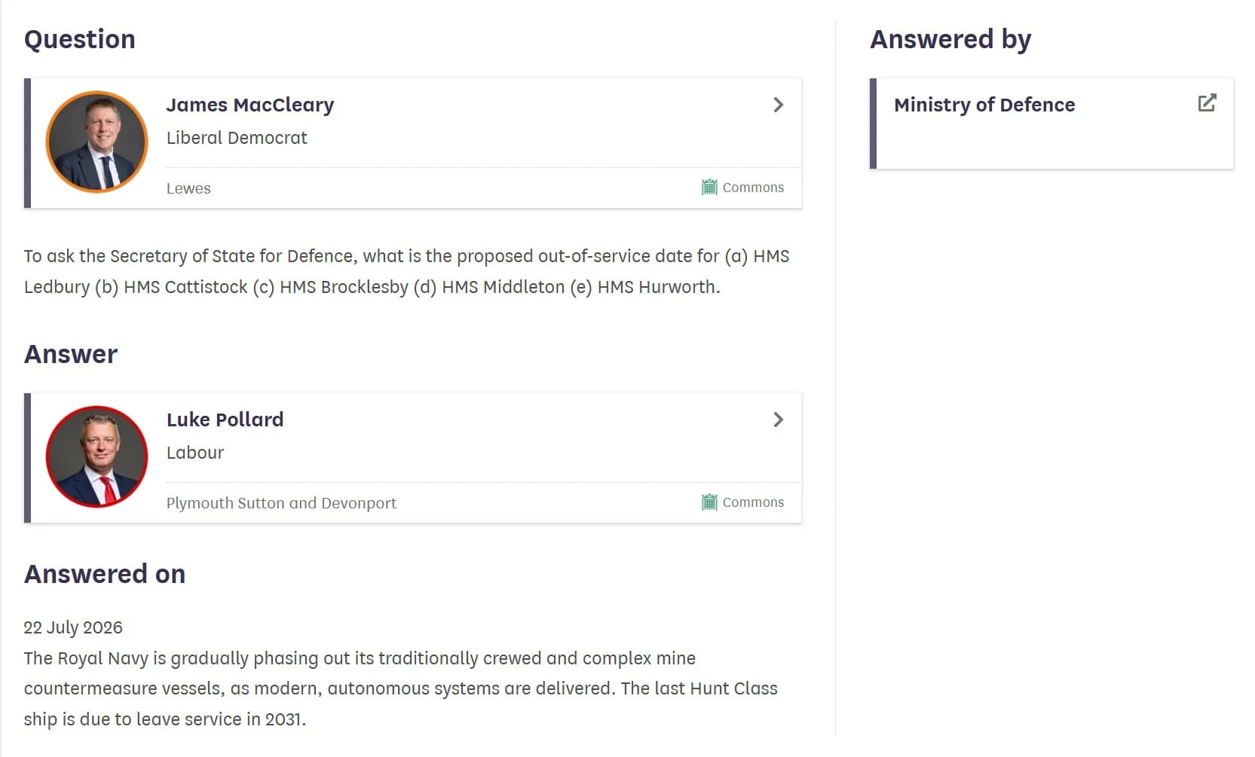Click the question text about HMS Ledbury
The image size is (1255, 757).
pos(406,271)
